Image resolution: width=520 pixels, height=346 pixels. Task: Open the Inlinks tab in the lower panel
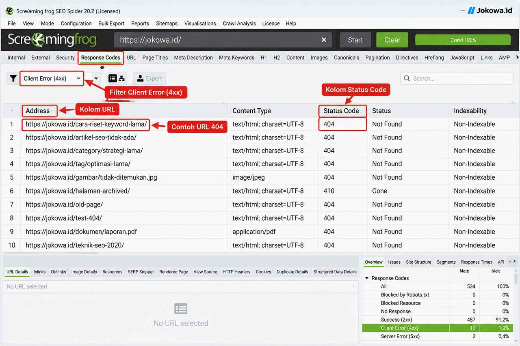click(39, 272)
